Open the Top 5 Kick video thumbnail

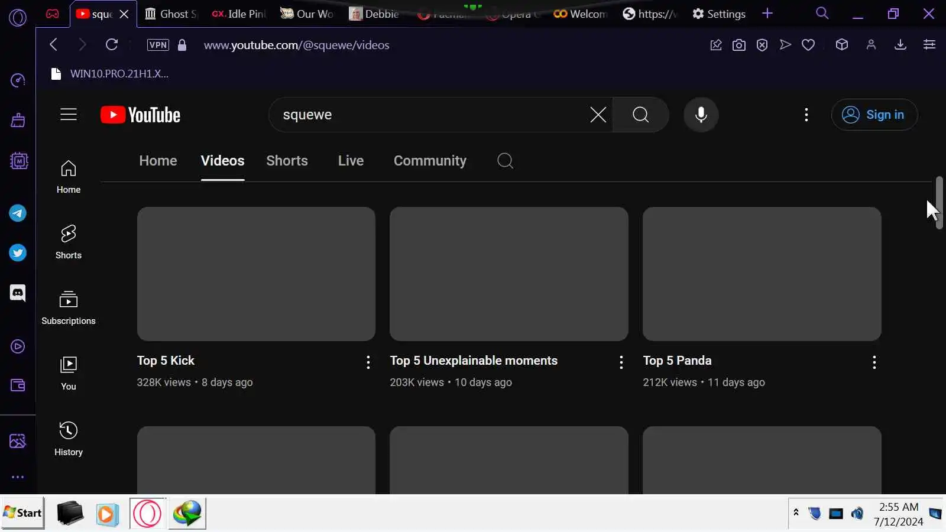256,274
